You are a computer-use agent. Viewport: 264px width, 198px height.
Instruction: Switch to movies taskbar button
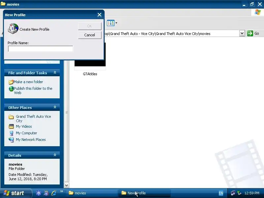[92, 193]
